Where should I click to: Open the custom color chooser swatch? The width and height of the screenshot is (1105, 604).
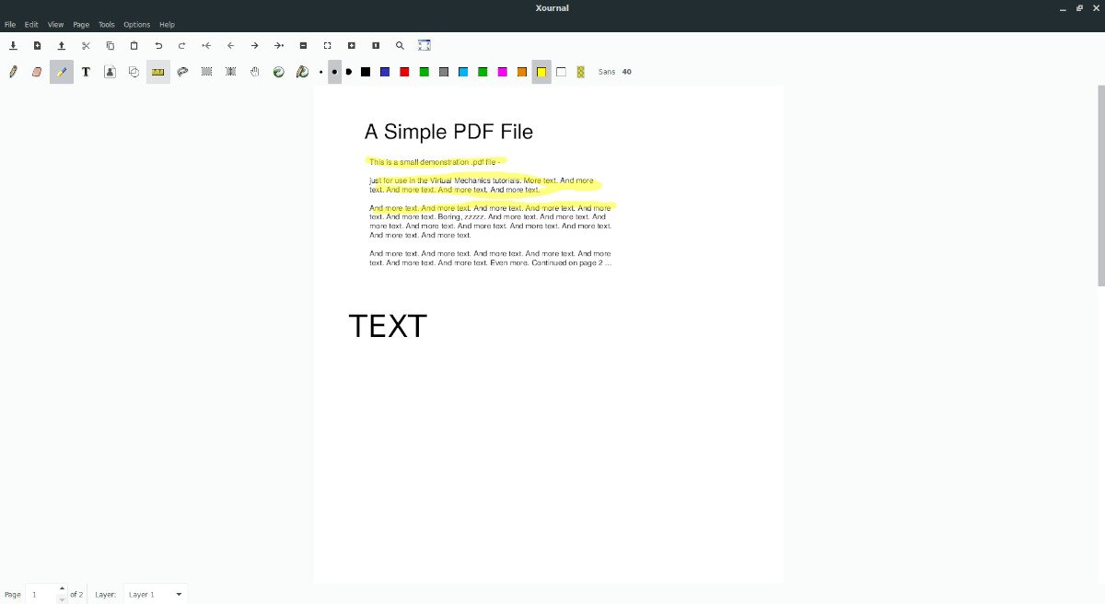pos(580,72)
